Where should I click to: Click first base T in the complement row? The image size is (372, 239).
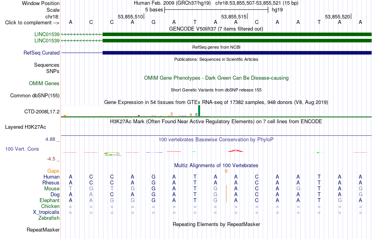pos(195,22)
